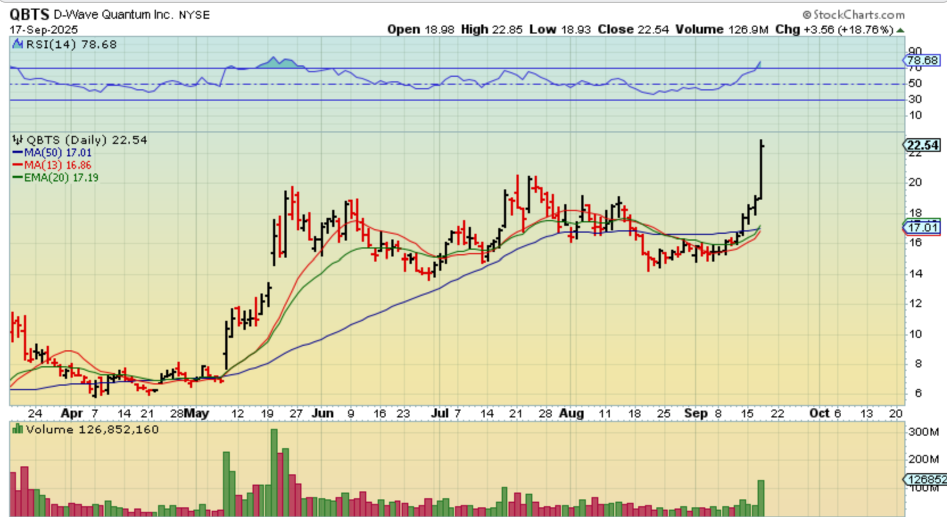Click the "RSI(14) 78.68" indicator label
Screen dimensions: 947x517
(x=72, y=44)
